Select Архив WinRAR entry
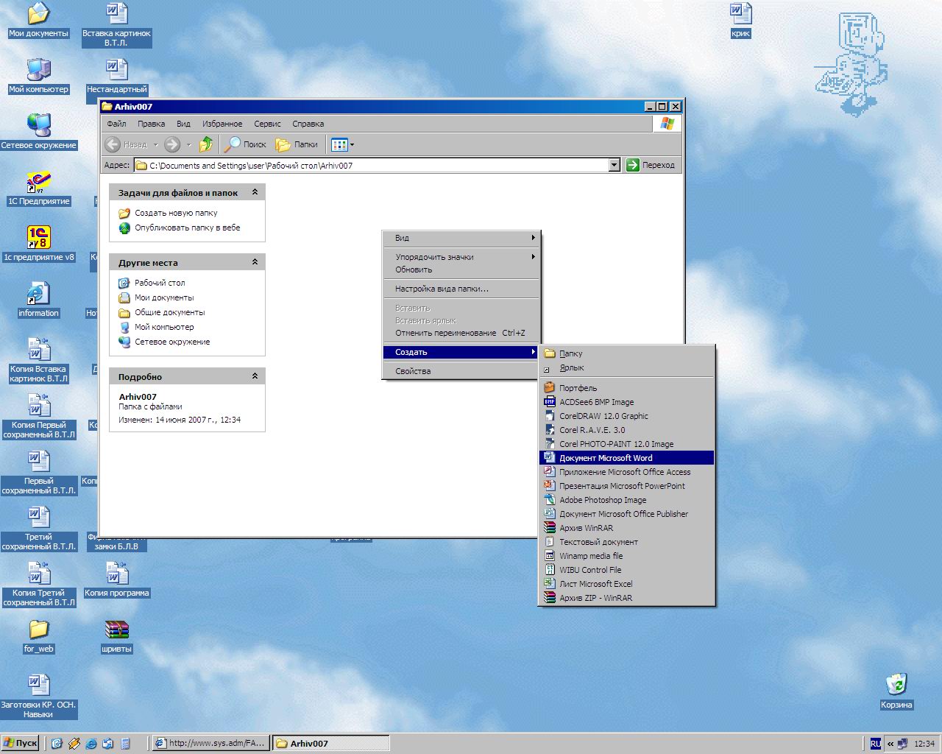The image size is (942, 754). 627,528
